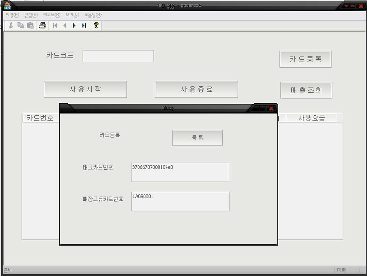Click the Paste clipboard toolbar icon
The height and width of the screenshot is (276, 367).
tap(31, 25)
